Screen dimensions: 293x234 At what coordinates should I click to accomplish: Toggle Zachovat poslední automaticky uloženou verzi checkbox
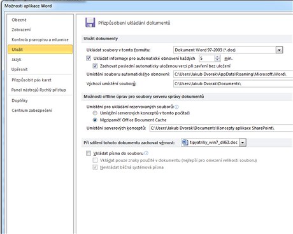pyautogui.click(x=95, y=66)
